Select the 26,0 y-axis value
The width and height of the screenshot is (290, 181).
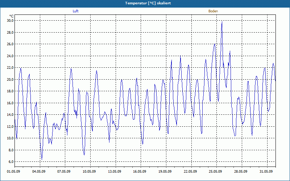11,44
